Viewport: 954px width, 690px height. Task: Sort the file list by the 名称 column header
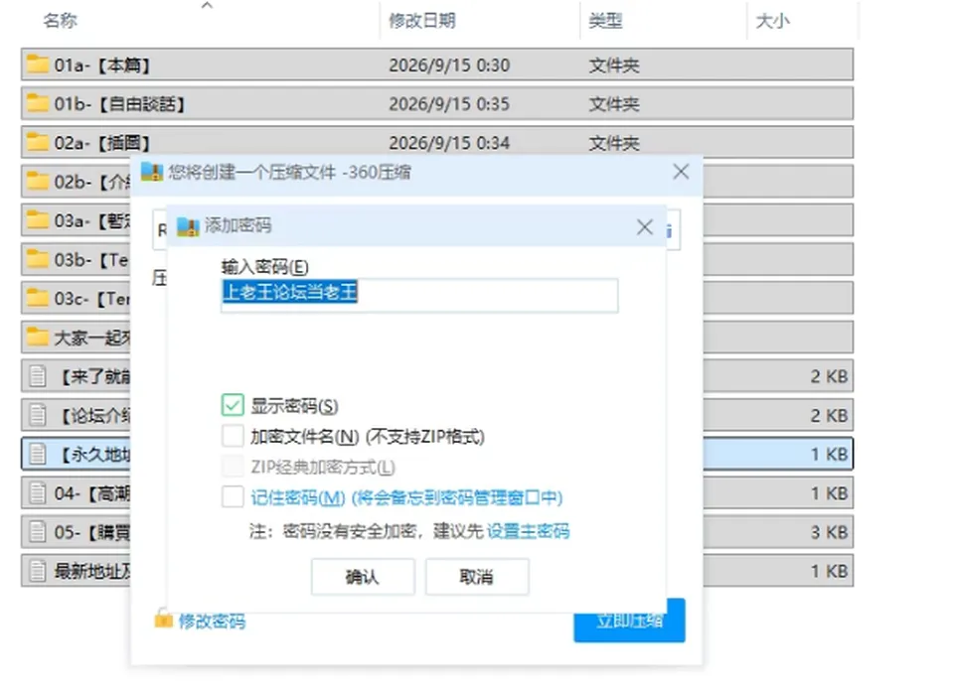[61, 21]
